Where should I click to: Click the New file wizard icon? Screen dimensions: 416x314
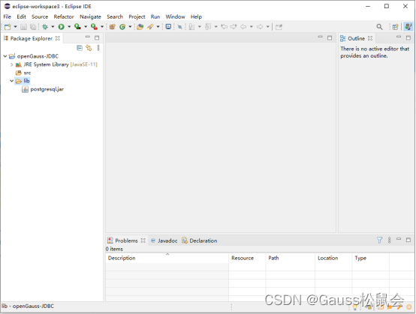coord(8,27)
